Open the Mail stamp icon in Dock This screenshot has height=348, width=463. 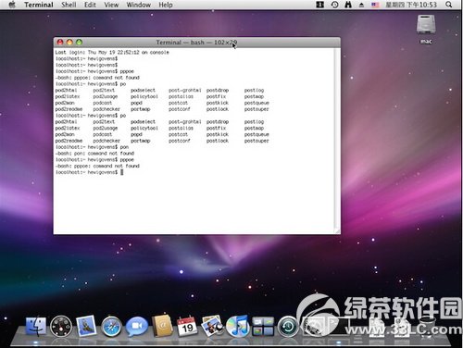tap(86, 326)
